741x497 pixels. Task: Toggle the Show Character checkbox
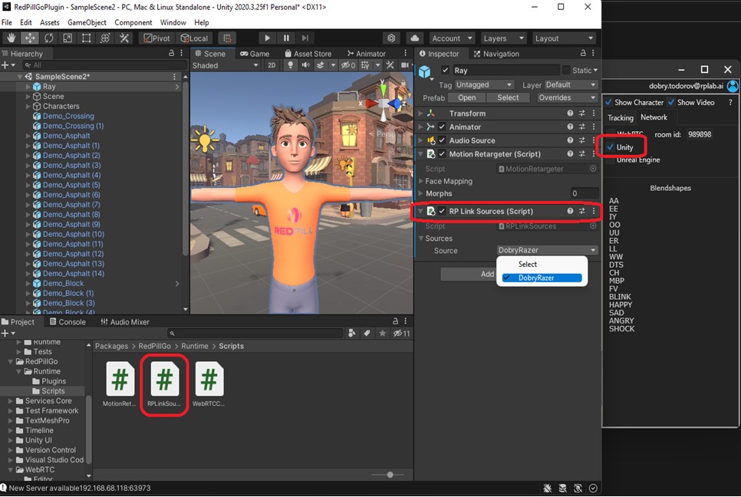point(609,103)
